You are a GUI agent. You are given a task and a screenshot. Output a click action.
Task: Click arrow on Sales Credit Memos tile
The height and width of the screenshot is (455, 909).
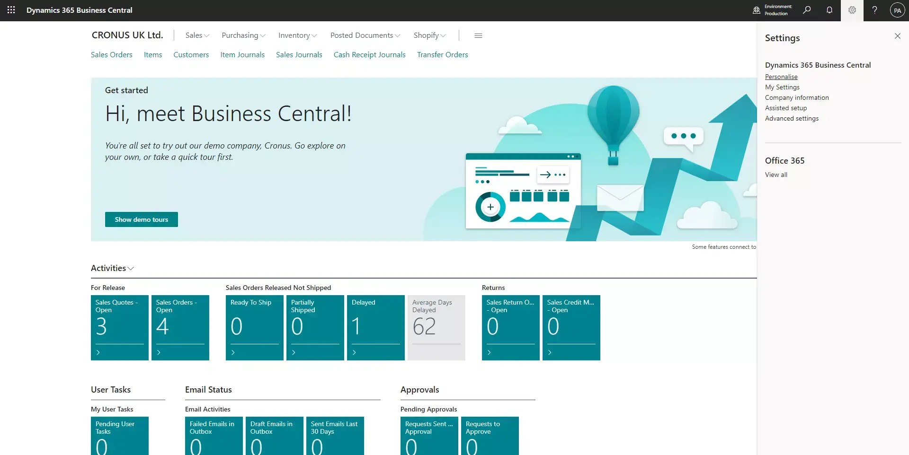[x=550, y=352]
